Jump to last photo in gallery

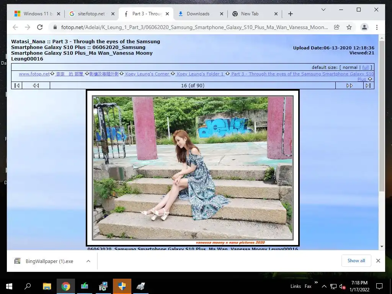[x=369, y=85]
